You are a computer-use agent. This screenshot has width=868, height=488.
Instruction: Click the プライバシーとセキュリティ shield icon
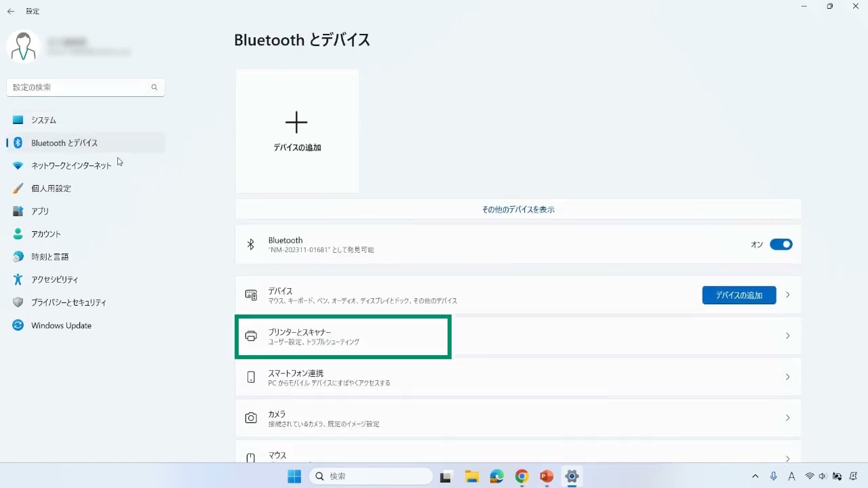(x=18, y=302)
